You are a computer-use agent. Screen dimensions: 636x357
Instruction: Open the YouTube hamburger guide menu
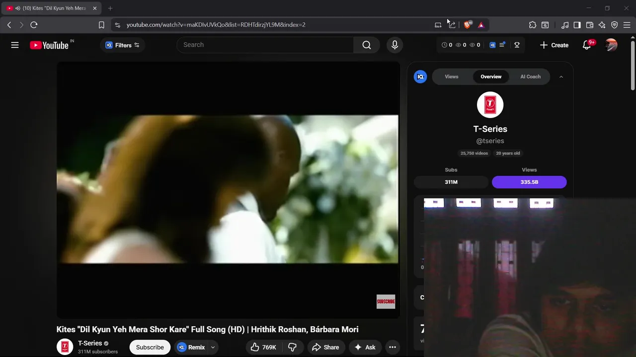[15, 45]
